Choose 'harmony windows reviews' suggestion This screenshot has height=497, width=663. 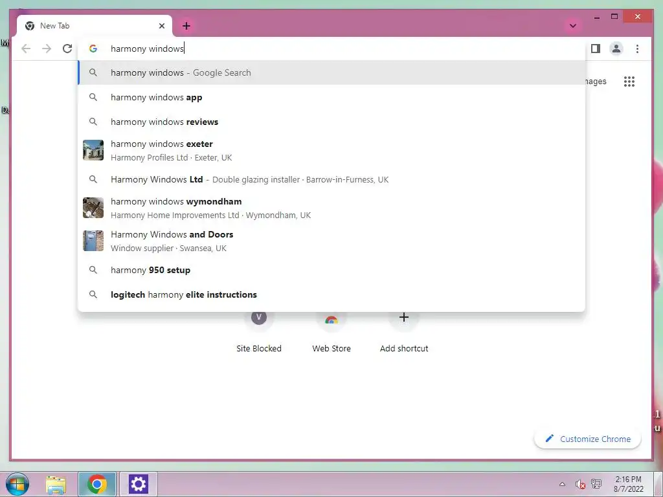[331, 122]
